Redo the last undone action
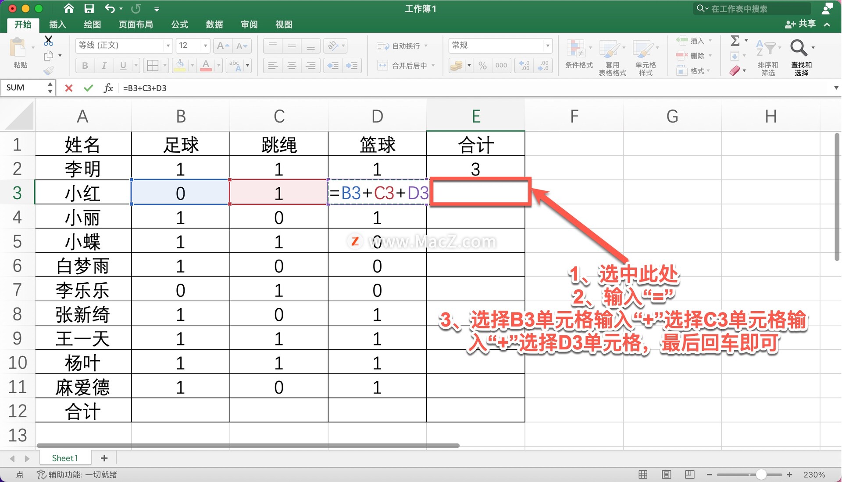 pos(136,8)
